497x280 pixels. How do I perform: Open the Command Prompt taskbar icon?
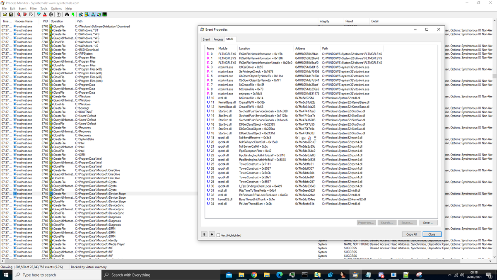click(304, 275)
